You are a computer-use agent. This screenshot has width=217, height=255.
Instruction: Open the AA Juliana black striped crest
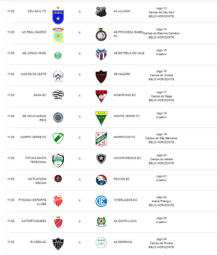[101, 12]
